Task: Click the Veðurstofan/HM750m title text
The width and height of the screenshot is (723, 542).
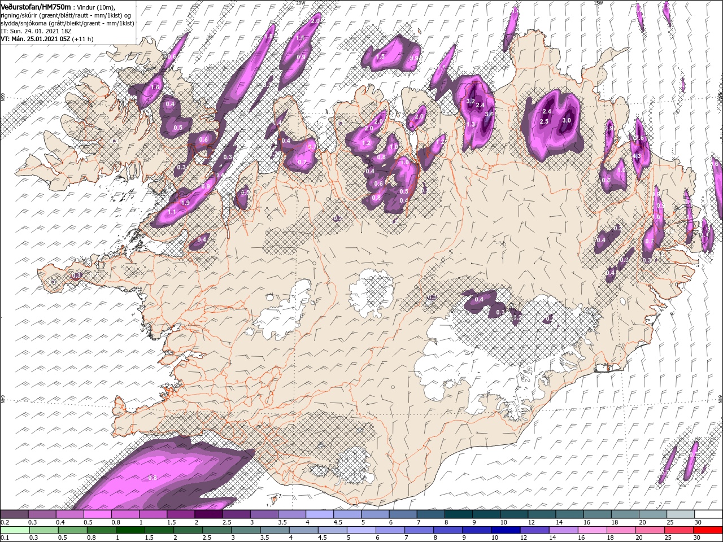Action: [x=36, y=6]
